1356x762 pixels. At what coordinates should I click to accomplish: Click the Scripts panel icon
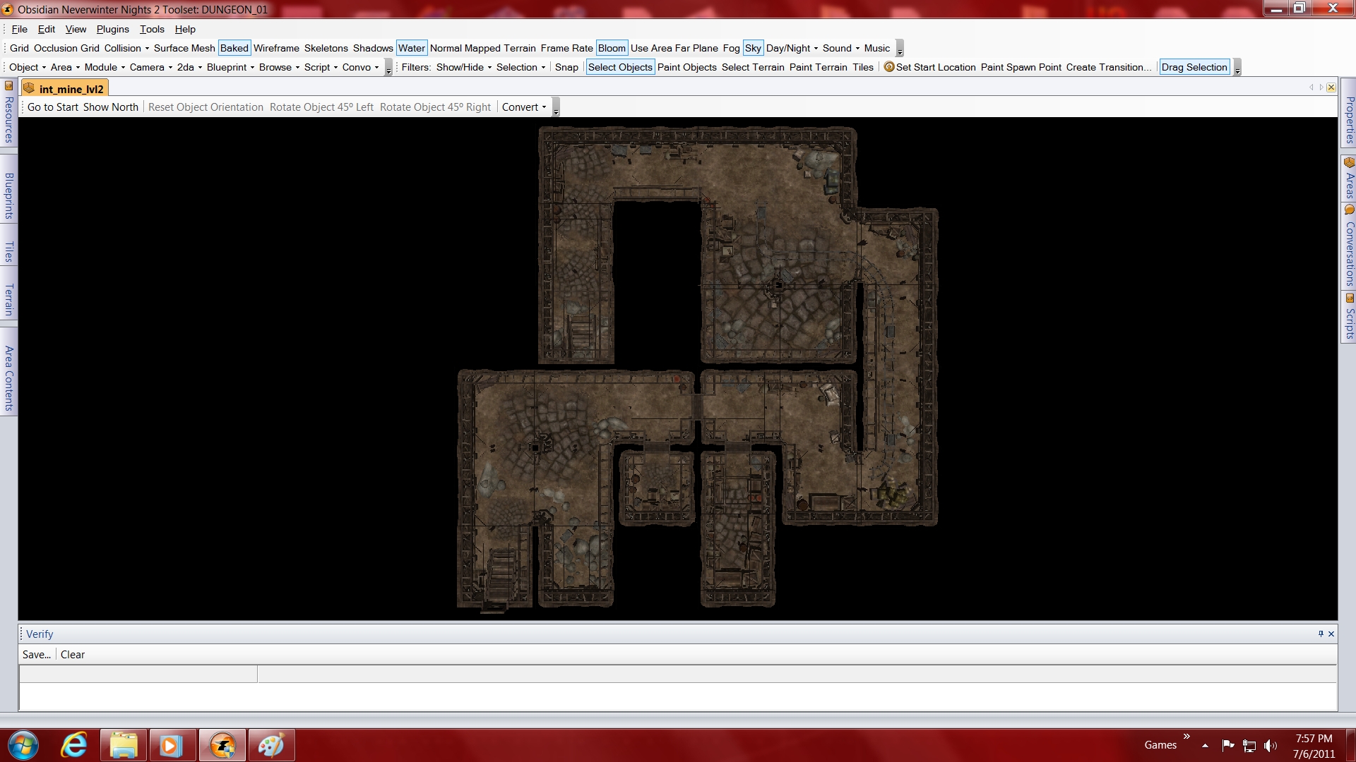(x=1350, y=298)
